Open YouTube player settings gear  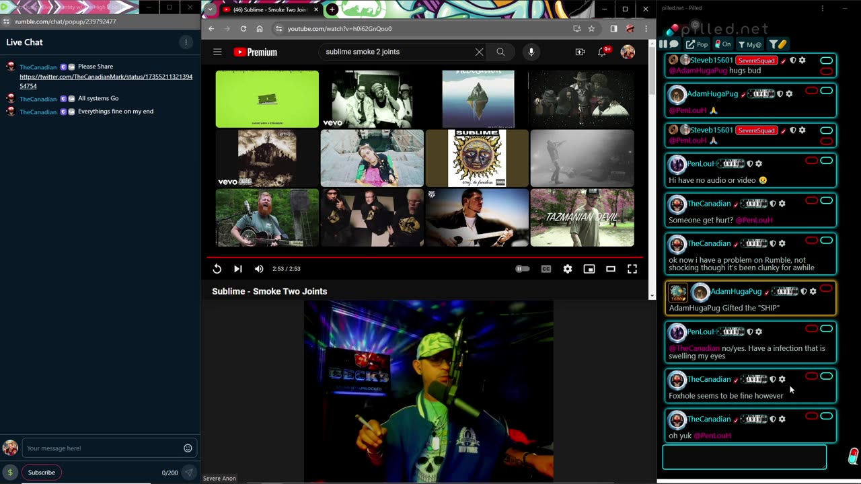pos(568,269)
